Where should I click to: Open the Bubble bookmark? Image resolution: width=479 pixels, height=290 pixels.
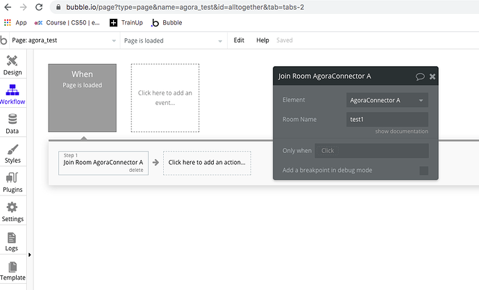pyautogui.click(x=167, y=23)
